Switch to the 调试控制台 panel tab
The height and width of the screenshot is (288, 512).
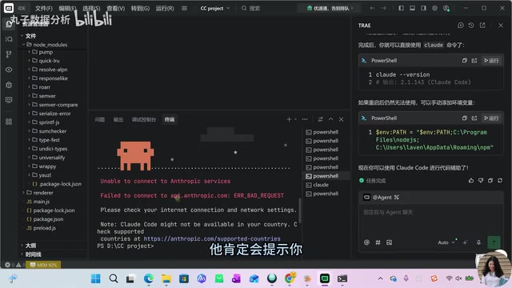144,119
